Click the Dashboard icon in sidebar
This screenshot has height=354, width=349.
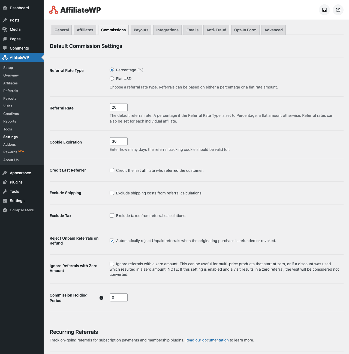pos(5,8)
